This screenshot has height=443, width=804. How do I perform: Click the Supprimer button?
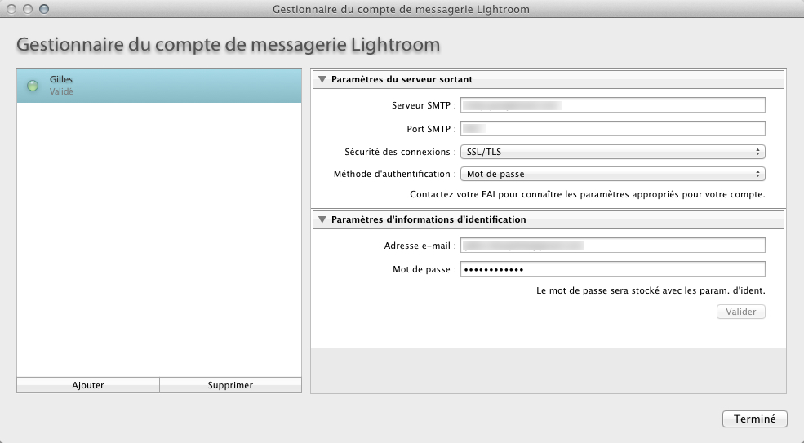[x=230, y=385]
